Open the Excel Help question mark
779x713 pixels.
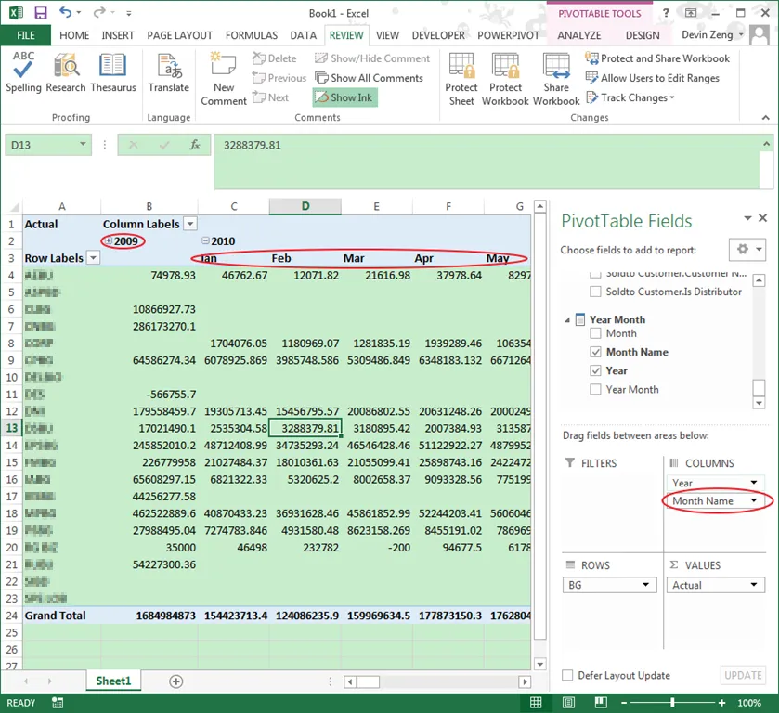pyautogui.click(x=666, y=13)
